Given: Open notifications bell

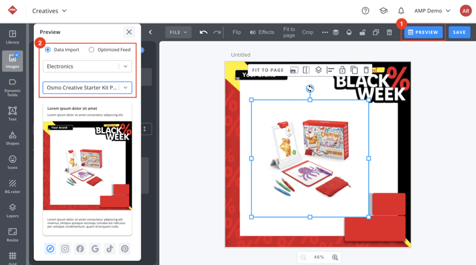Looking at the screenshot, I should pyautogui.click(x=401, y=11).
